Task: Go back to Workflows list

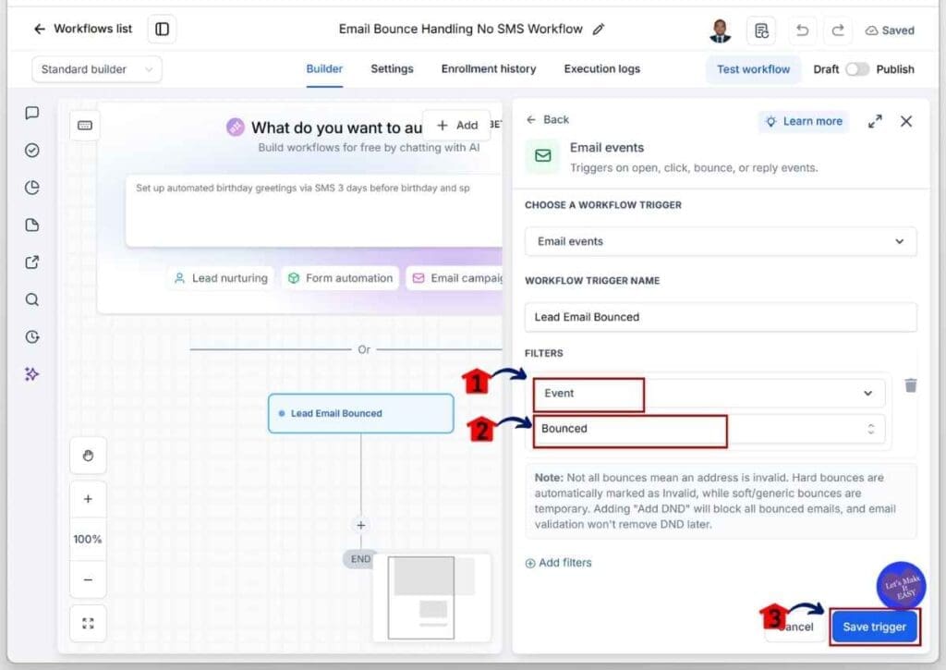Action: [82, 29]
